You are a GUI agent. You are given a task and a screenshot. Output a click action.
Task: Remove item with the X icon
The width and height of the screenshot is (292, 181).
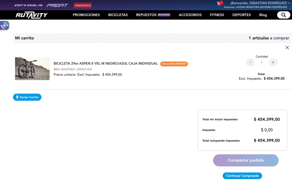pyautogui.click(x=287, y=47)
